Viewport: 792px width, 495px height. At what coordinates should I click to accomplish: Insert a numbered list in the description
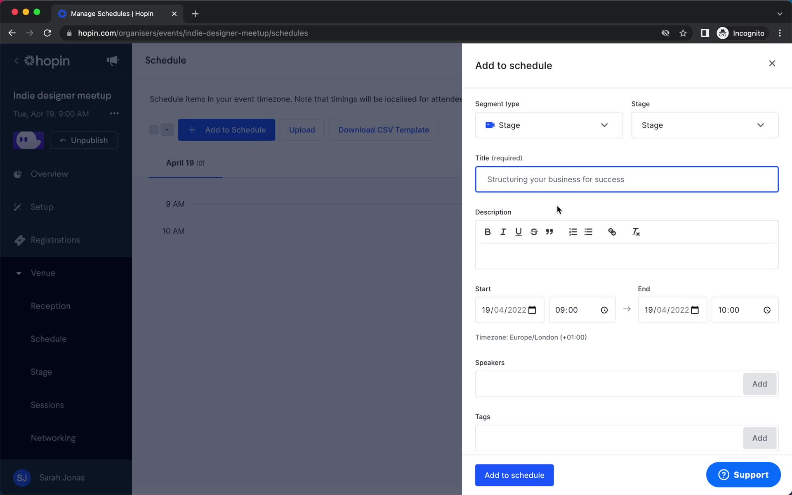pyautogui.click(x=573, y=232)
